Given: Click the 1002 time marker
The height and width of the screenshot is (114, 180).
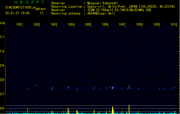Looking at the screenshot, I should [37, 24].
